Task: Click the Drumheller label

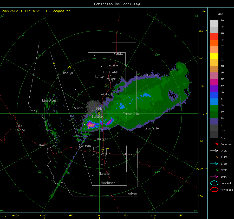Action: pyautogui.click(x=152, y=128)
